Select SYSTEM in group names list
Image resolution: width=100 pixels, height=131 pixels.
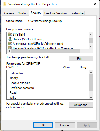pos(19,34)
